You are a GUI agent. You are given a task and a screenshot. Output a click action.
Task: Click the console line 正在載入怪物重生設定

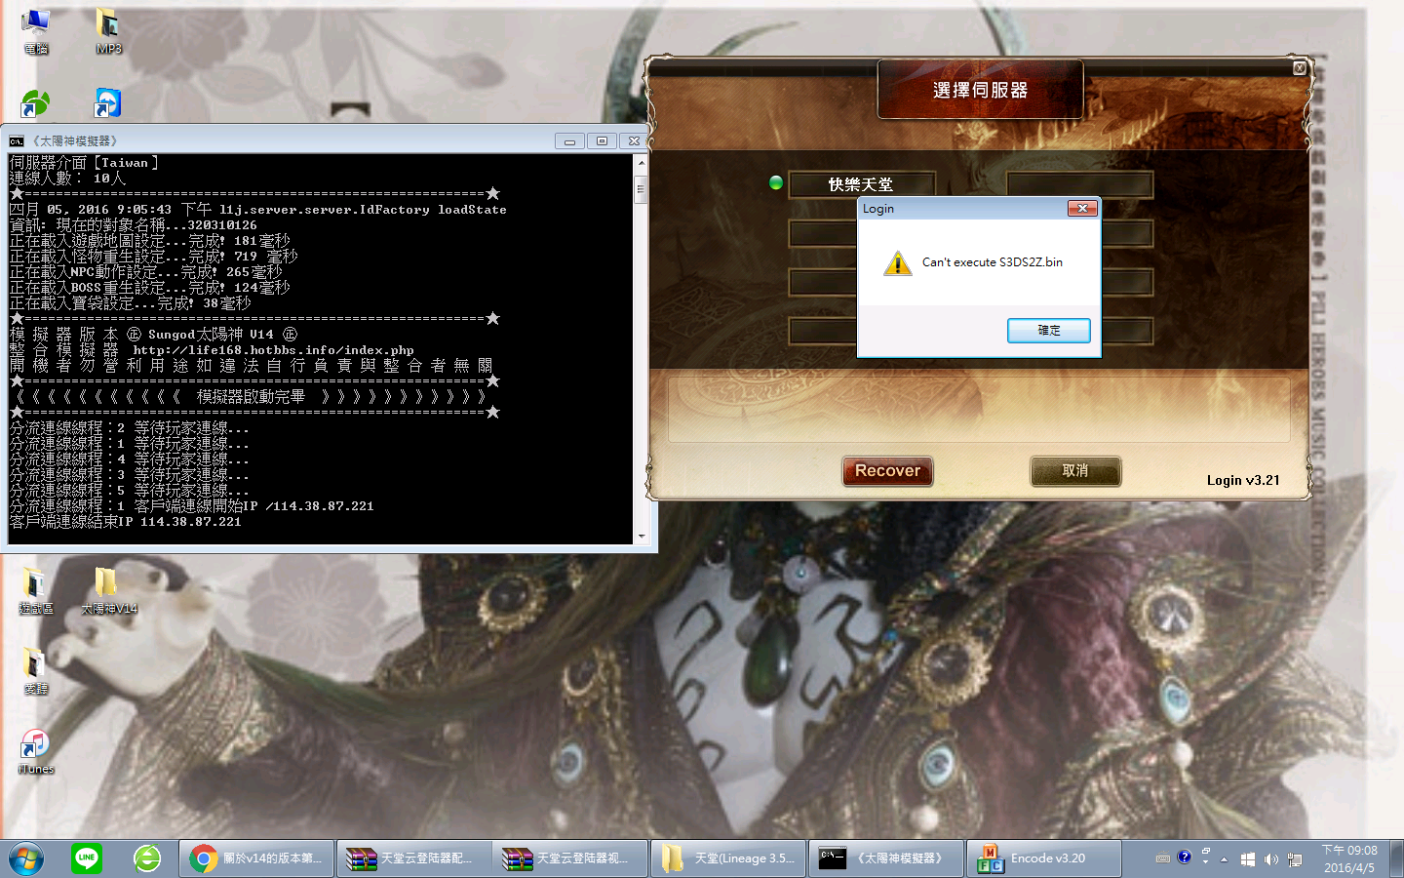[x=154, y=257]
